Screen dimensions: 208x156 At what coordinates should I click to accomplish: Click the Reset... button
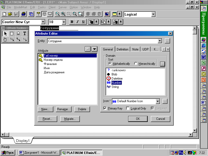47,119
